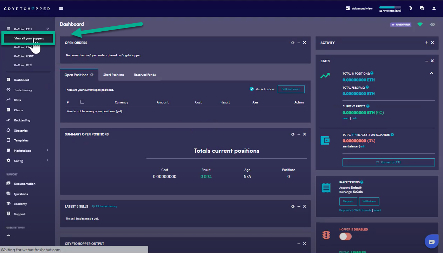Open the Reserved Funds tab

[145, 75]
